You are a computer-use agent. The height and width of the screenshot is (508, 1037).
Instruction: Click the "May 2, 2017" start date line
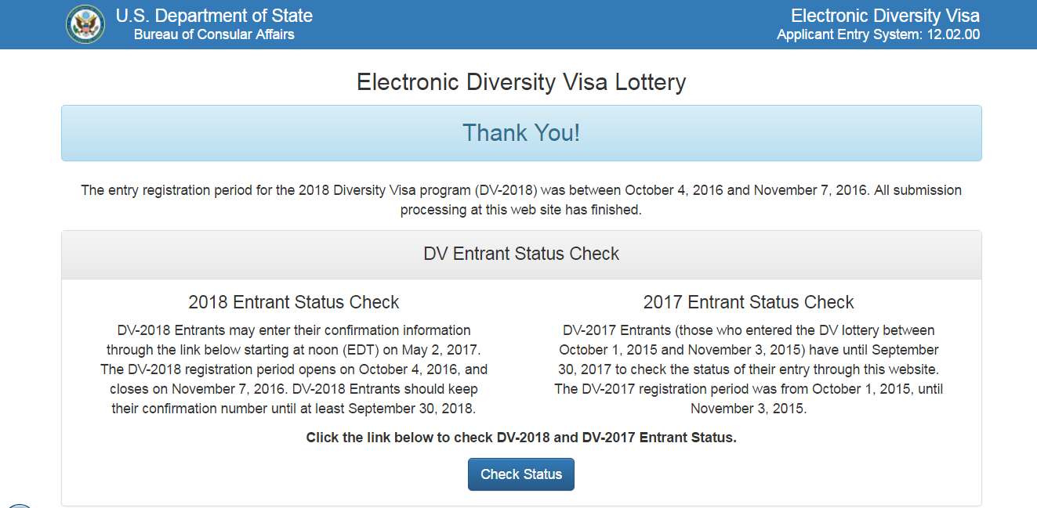point(294,350)
